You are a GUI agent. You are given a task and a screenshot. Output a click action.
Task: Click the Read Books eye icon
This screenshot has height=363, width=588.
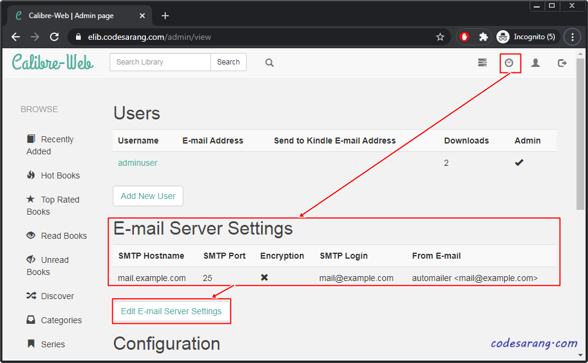(x=31, y=235)
